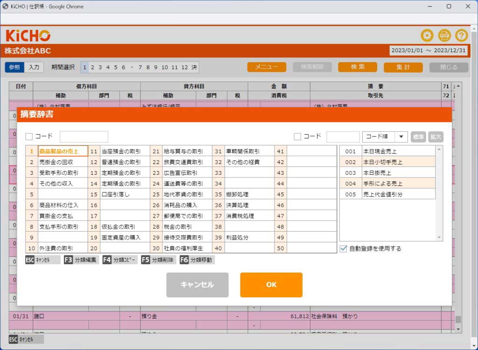478x350 pixels.
Task: Click the メニュー button
Action: point(267,67)
